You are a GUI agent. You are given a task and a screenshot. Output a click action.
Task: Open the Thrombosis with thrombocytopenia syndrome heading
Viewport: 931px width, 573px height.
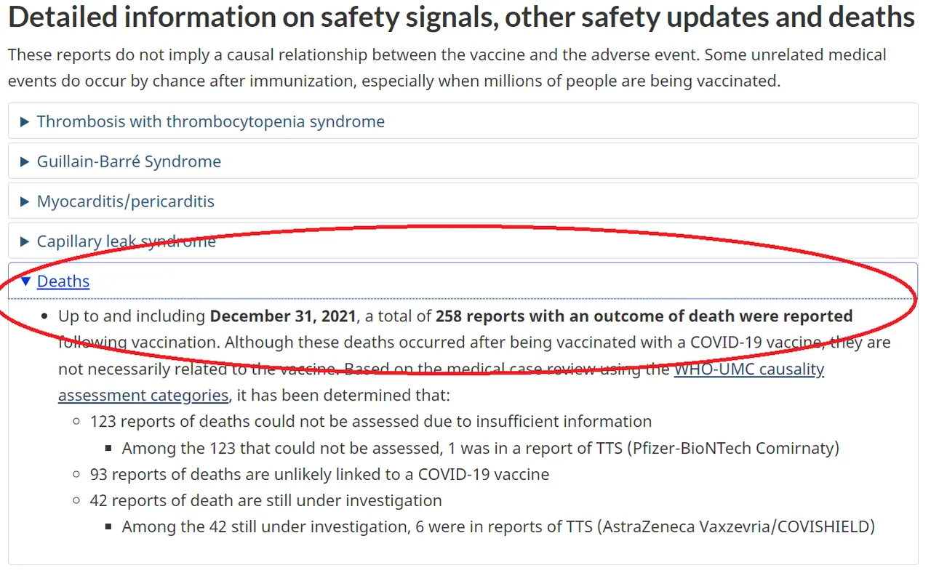[x=211, y=121]
